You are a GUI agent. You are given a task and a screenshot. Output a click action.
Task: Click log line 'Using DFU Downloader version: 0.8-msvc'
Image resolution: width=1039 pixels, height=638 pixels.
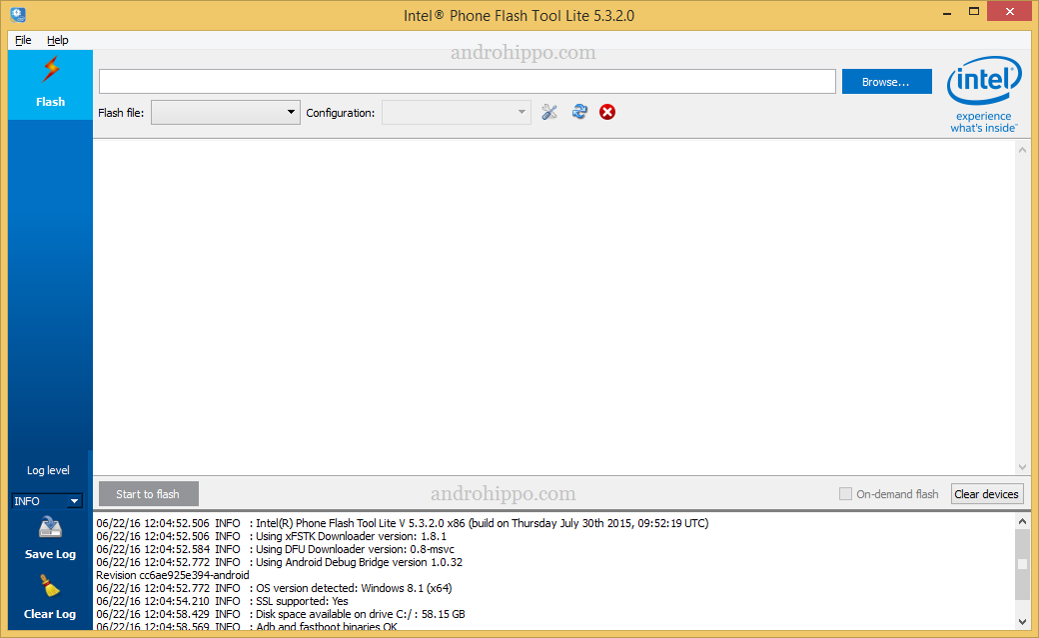pos(276,549)
